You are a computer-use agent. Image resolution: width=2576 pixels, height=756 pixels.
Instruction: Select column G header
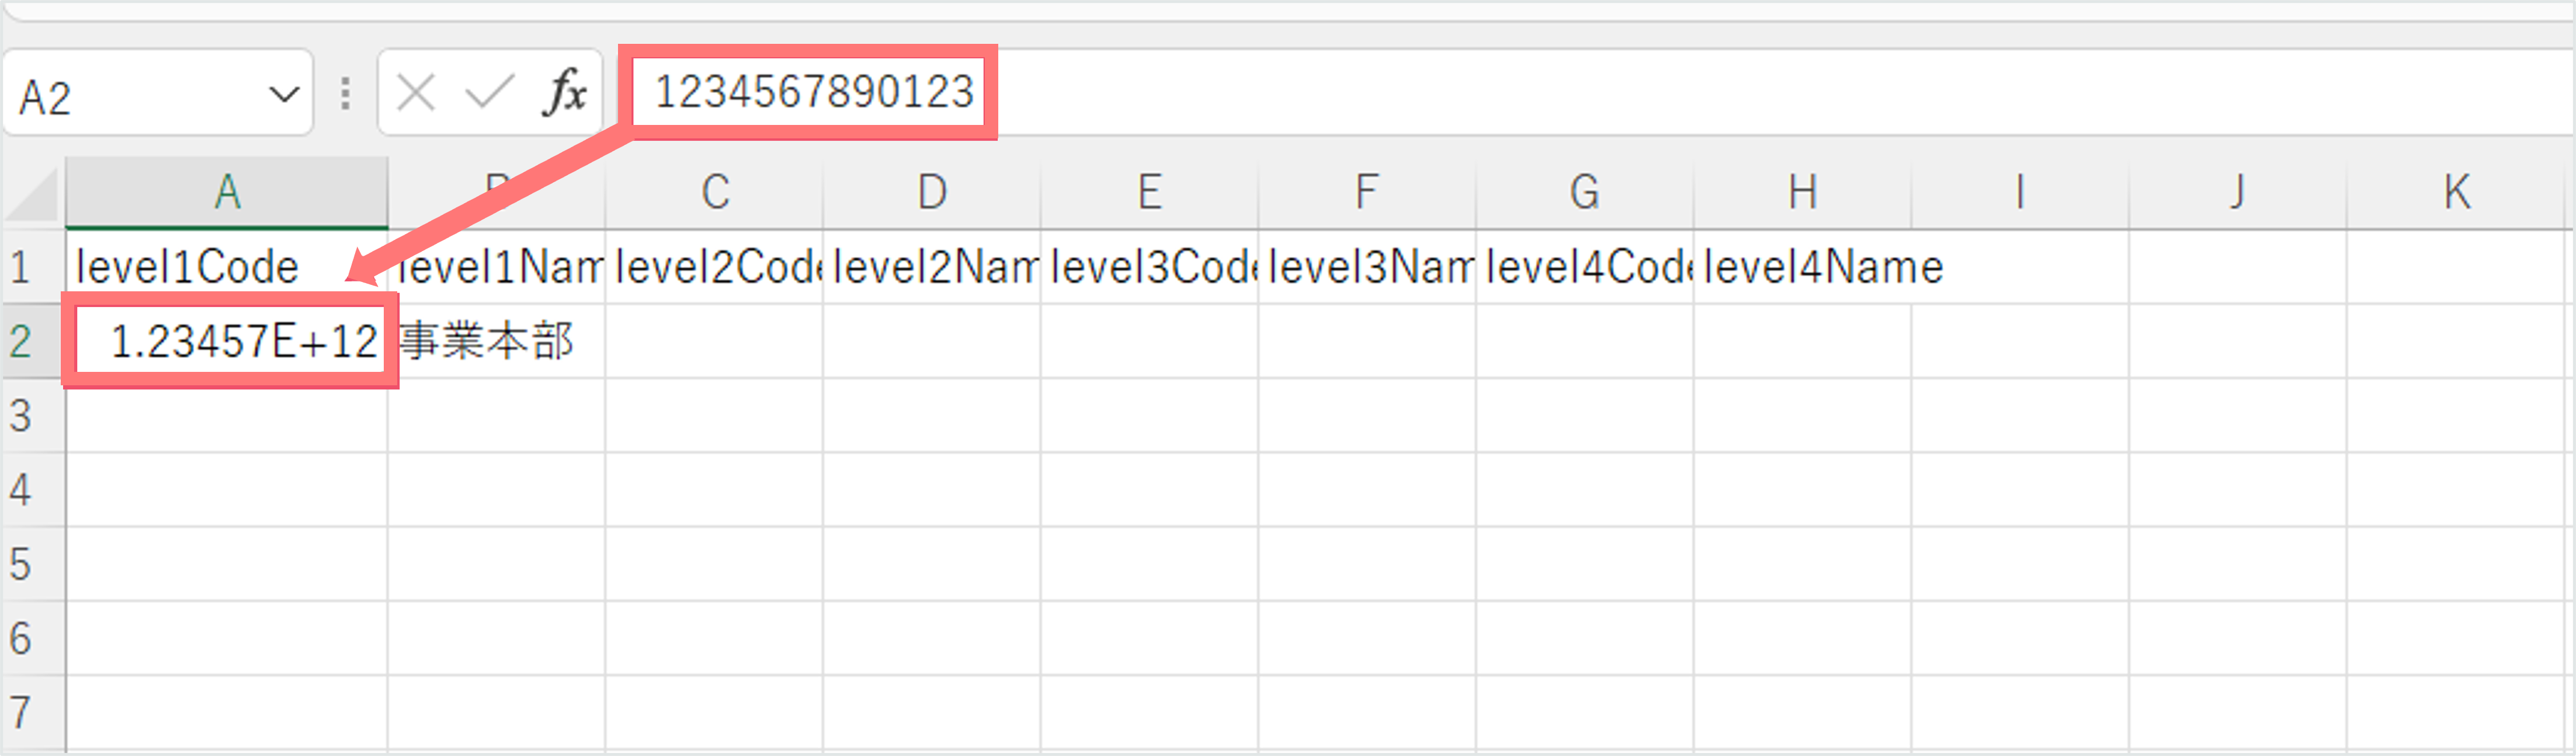1584,192
